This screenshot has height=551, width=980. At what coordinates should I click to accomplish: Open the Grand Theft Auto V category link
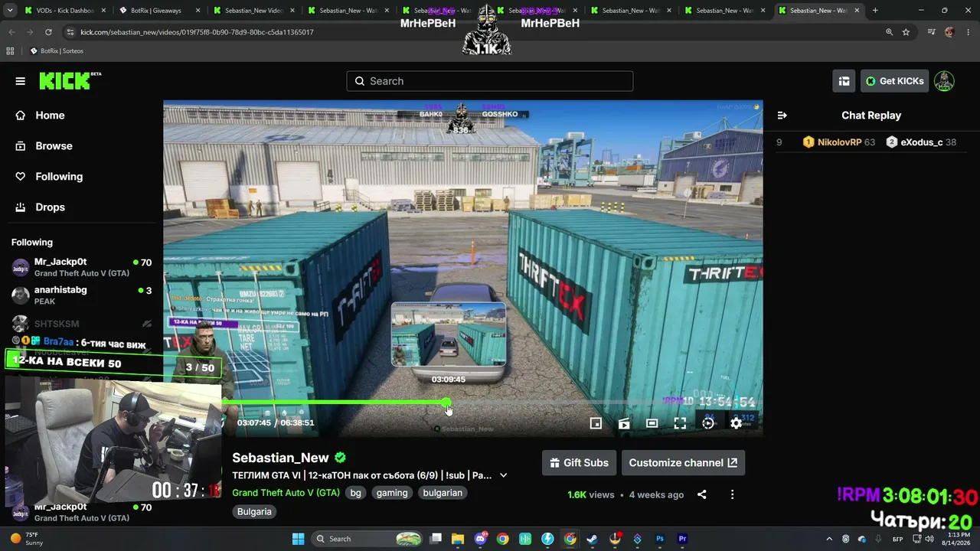tap(286, 493)
